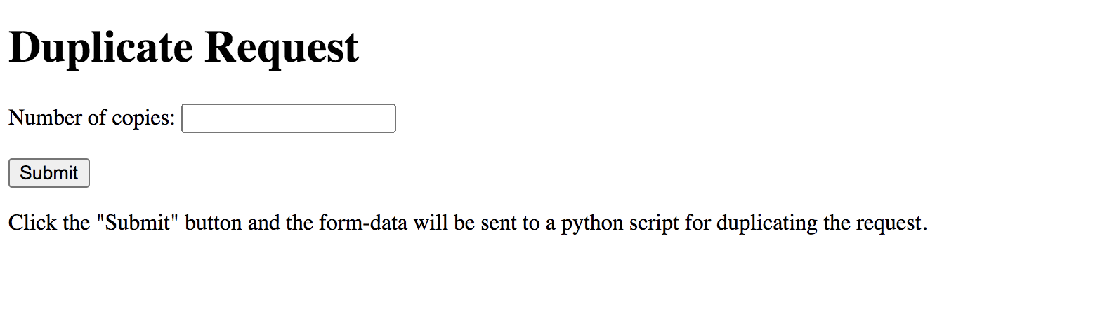Focus the empty text box beside the label

tap(288, 118)
